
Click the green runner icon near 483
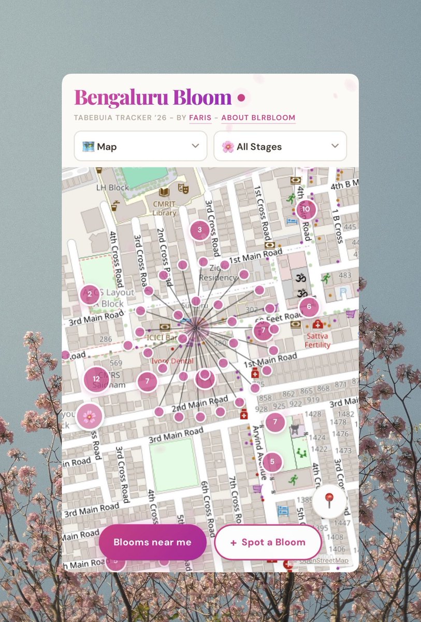click(326, 279)
